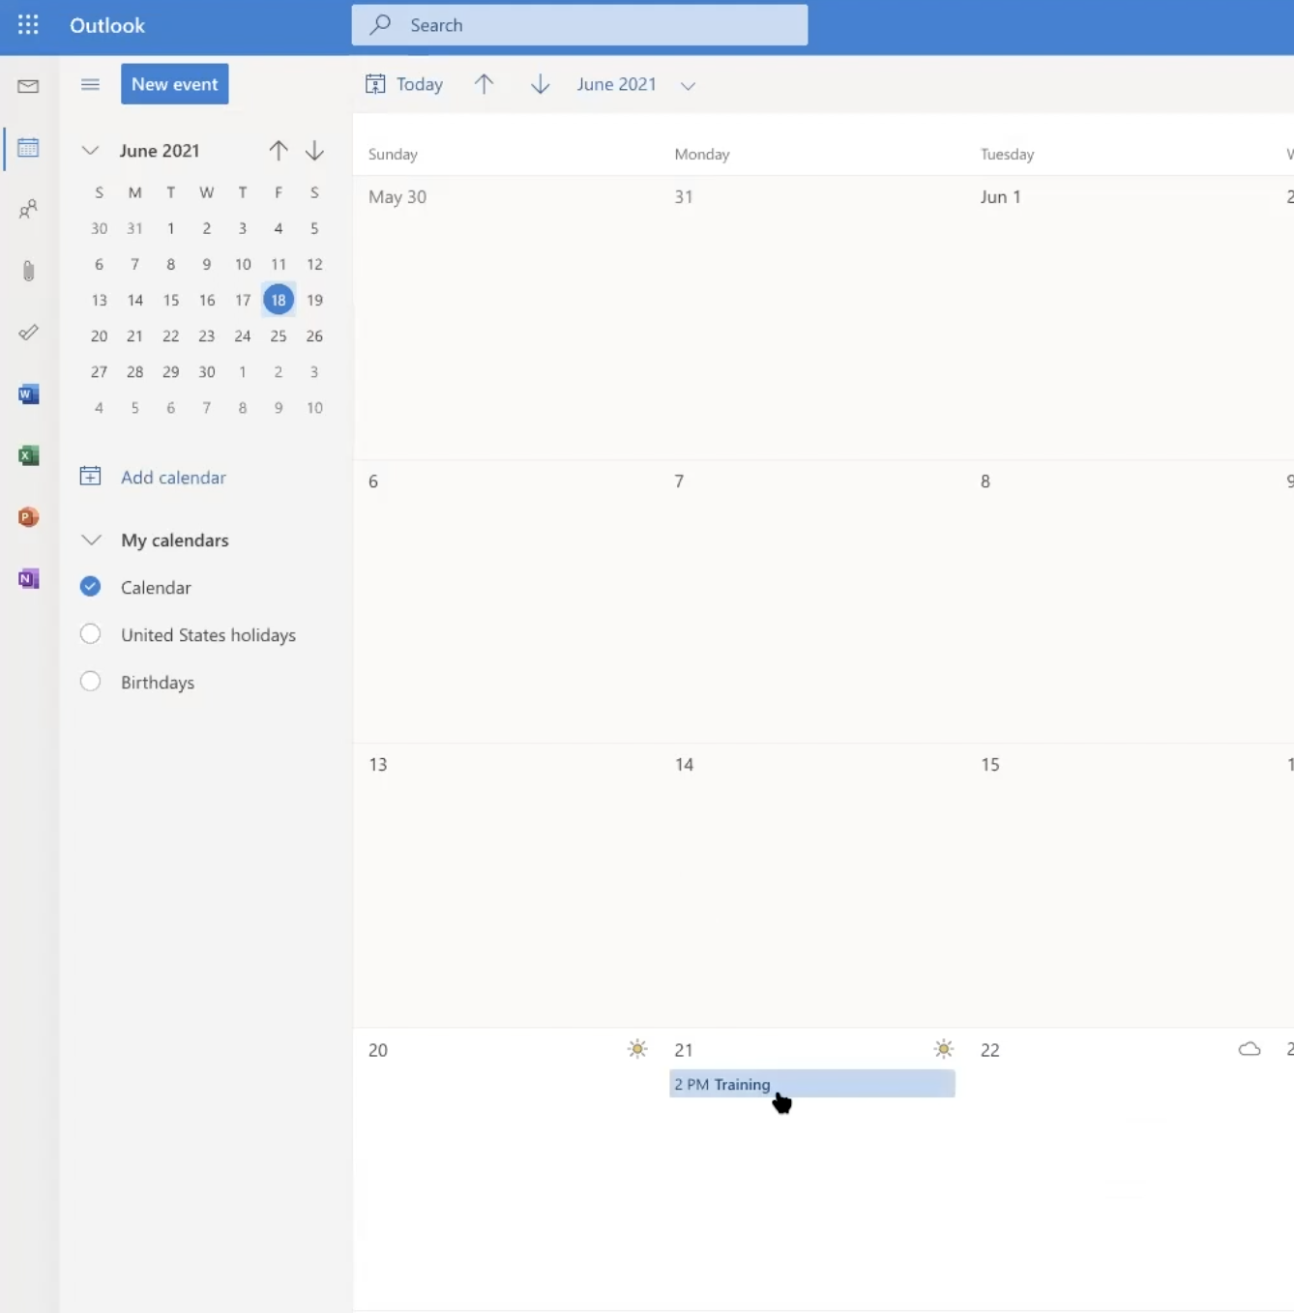Click Add calendar link
Viewport: 1294px width, 1313px height.
[172, 478]
